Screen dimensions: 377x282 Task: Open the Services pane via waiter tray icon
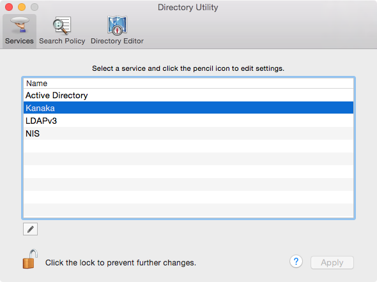tap(19, 25)
